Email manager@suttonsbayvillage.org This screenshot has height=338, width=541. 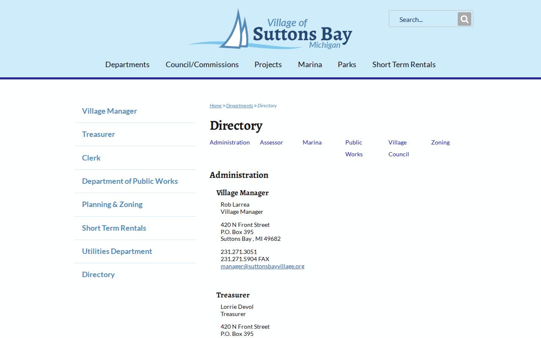[262, 266]
